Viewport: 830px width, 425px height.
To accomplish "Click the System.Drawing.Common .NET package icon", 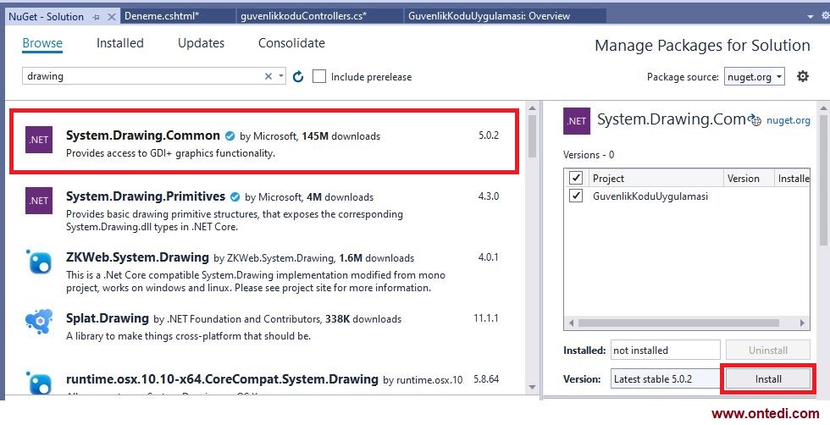I will (39, 140).
